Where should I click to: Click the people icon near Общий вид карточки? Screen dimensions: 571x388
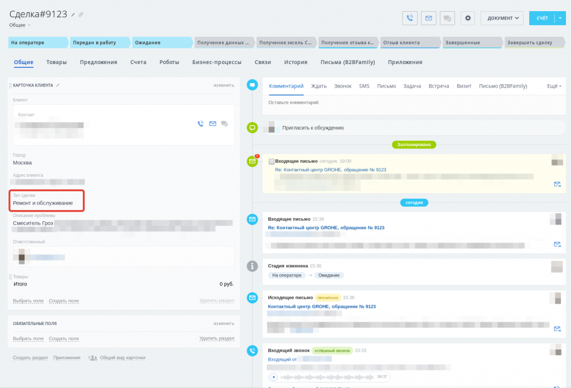(x=93, y=358)
